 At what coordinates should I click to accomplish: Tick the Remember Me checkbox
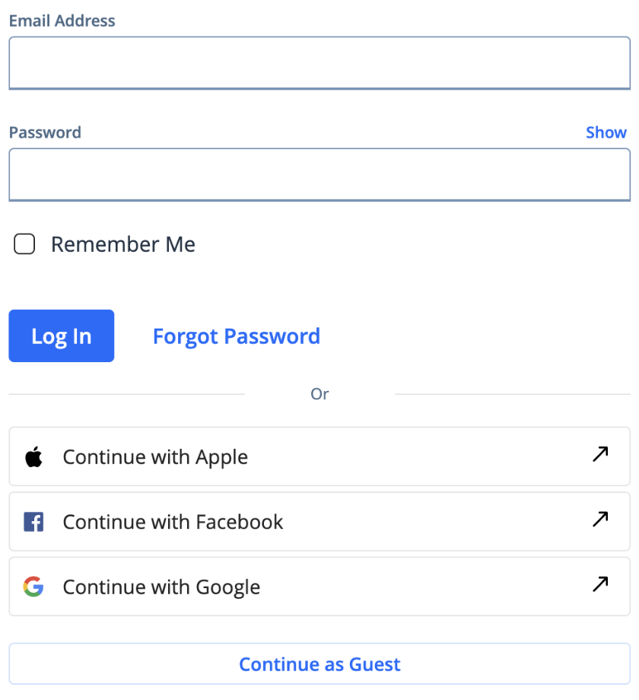pos(25,244)
